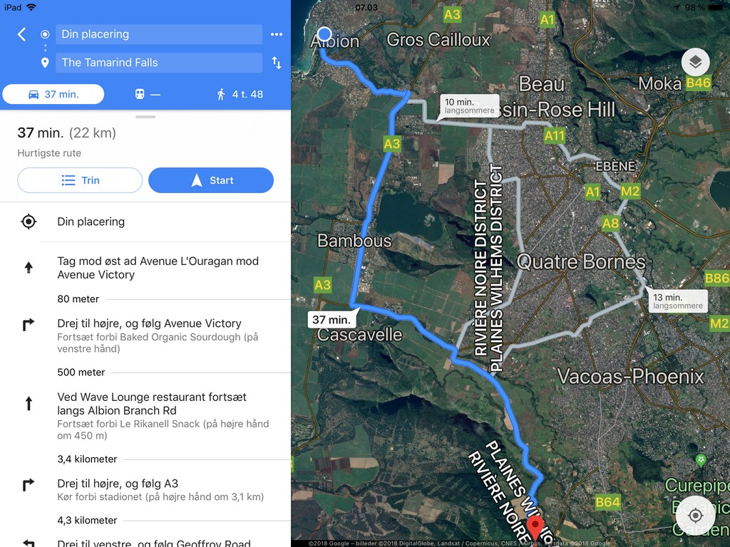Image resolution: width=730 pixels, height=547 pixels.
Task: Select the Avenue Victory right-turn step
Action: 145,335
